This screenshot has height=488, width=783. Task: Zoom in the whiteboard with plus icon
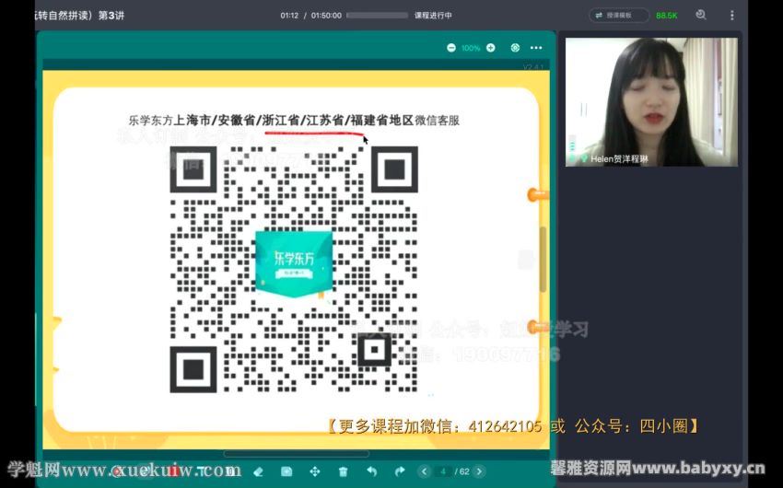pos(491,48)
